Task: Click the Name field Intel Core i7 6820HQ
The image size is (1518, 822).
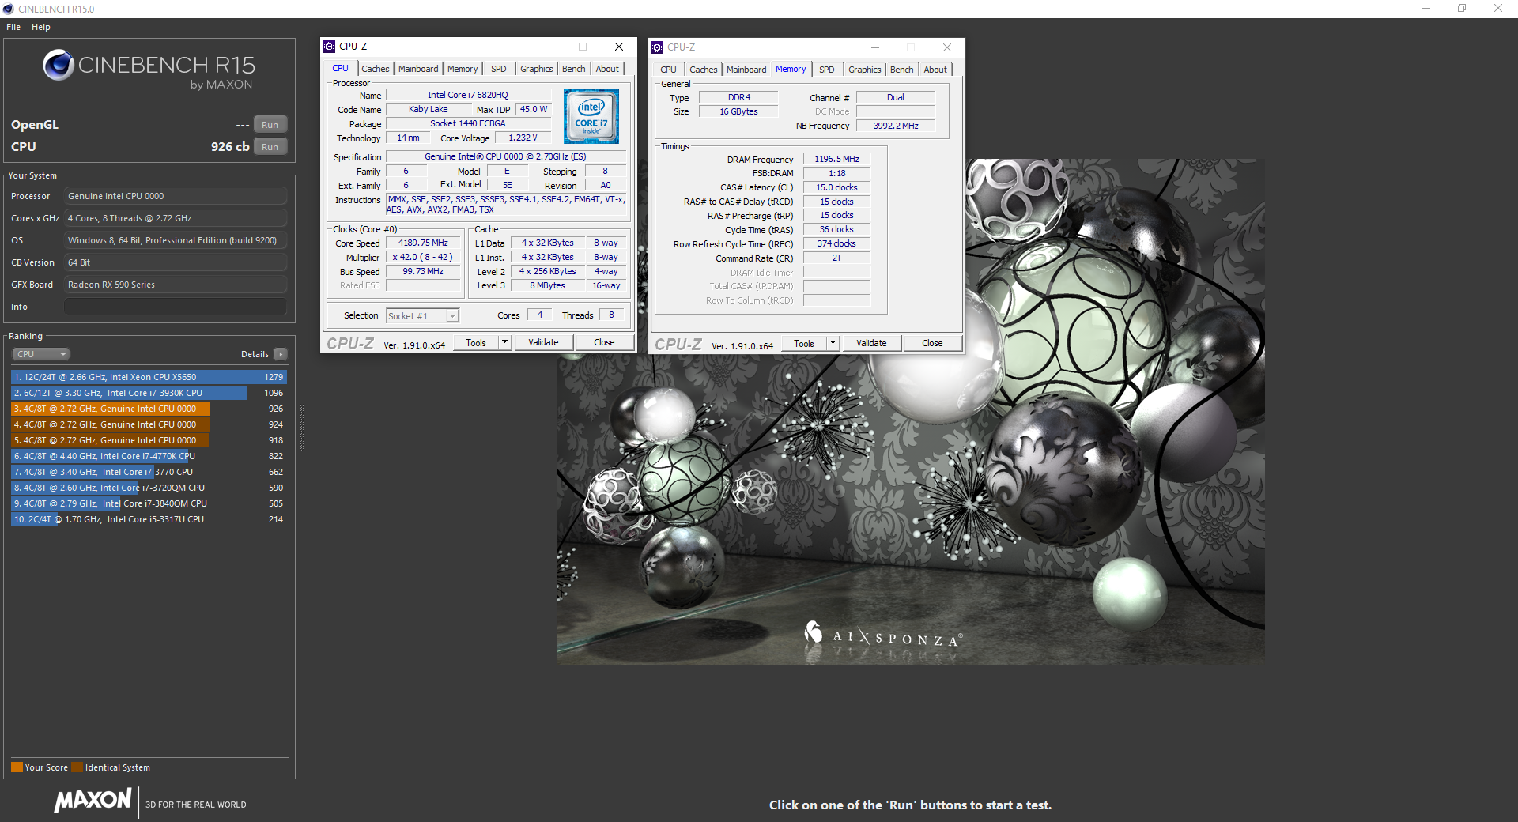Action: coord(468,95)
